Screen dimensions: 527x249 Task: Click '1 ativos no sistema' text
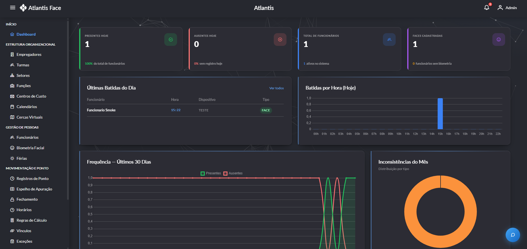click(316, 64)
